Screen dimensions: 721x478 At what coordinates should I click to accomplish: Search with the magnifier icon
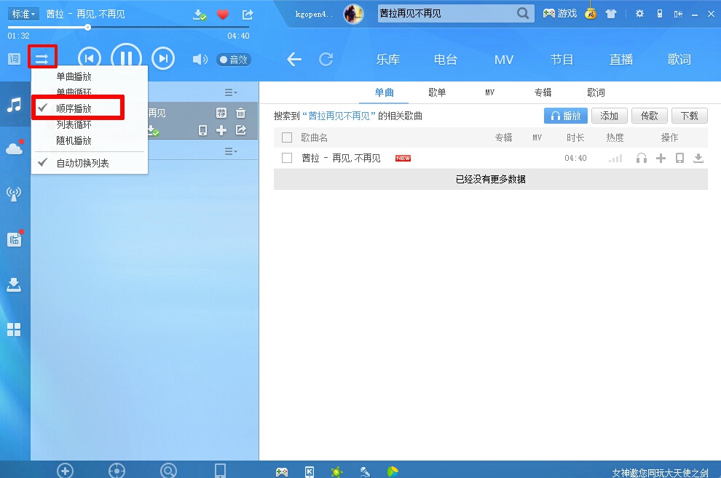coord(523,13)
